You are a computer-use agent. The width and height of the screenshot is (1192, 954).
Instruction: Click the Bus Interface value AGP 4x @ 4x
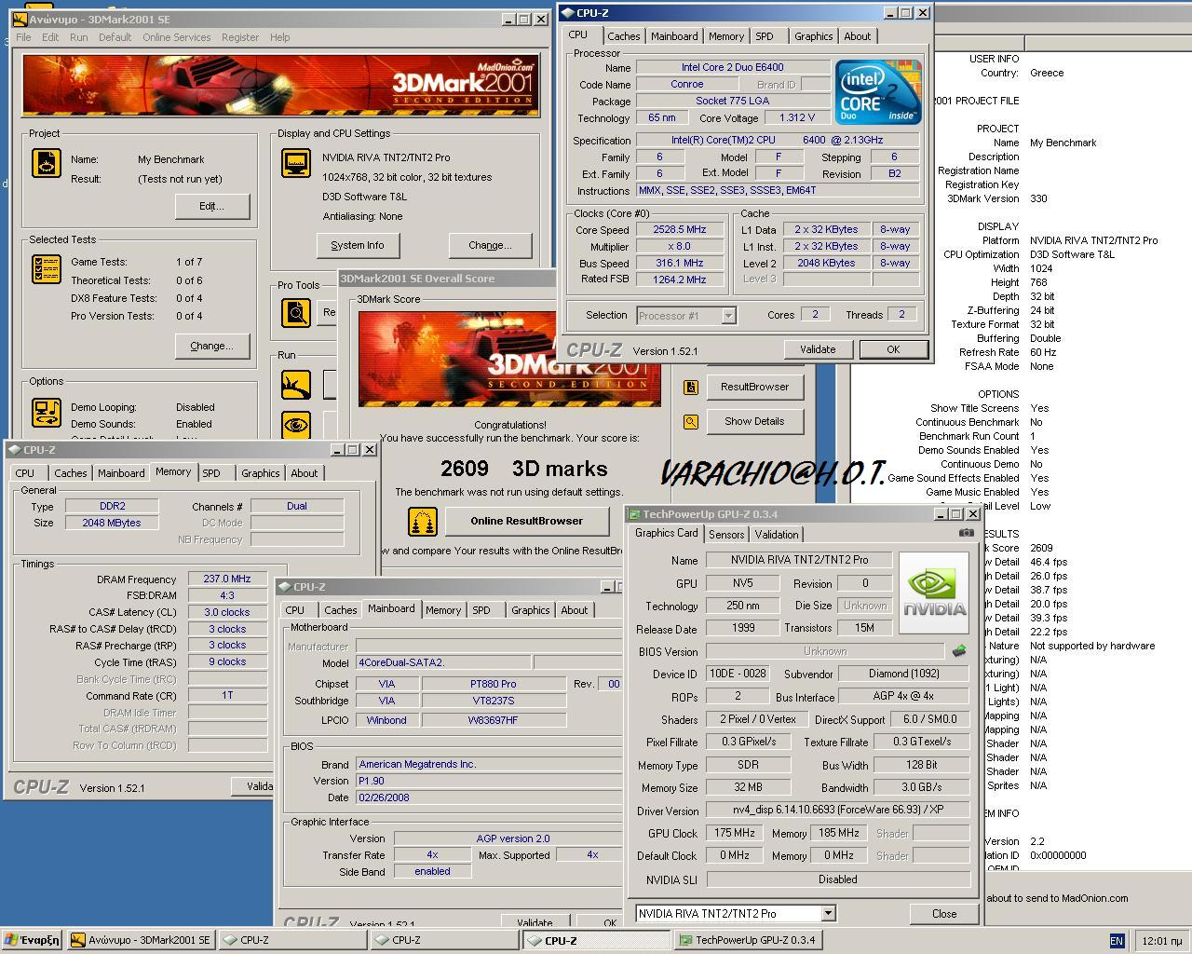903,696
